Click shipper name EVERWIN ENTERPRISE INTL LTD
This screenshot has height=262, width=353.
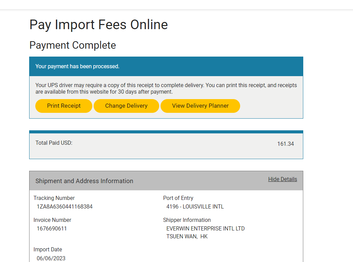point(205,228)
